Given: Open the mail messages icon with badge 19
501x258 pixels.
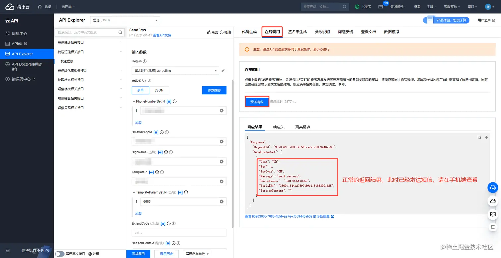Looking at the screenshot, I should tap(380, 7).
